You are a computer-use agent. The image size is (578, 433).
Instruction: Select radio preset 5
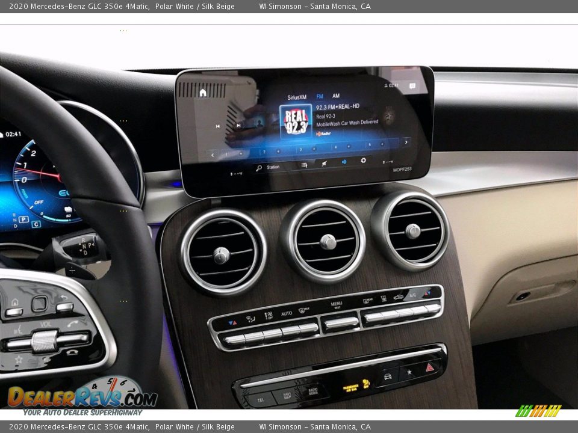pyautogui.click(x=369, y=145)
